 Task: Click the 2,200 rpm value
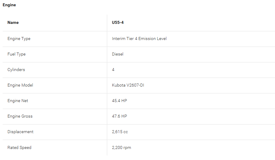(x=121, y=147)
